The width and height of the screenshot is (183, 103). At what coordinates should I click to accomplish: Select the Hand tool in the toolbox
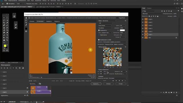click(4, 40)
